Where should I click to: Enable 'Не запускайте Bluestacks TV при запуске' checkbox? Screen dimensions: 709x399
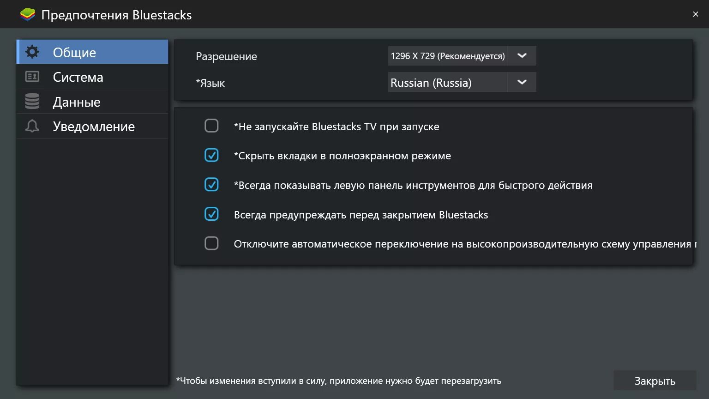[x=211, y=126]
